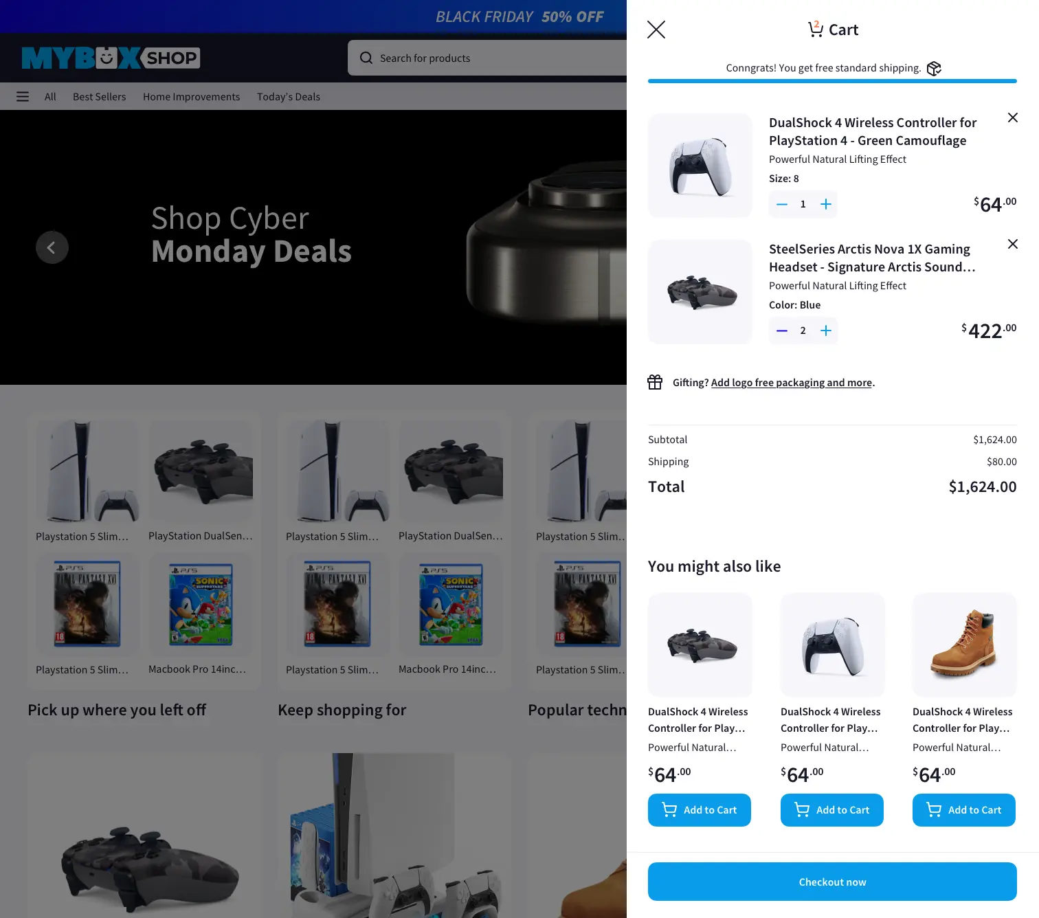Close the cart panel

coord(656,30)
